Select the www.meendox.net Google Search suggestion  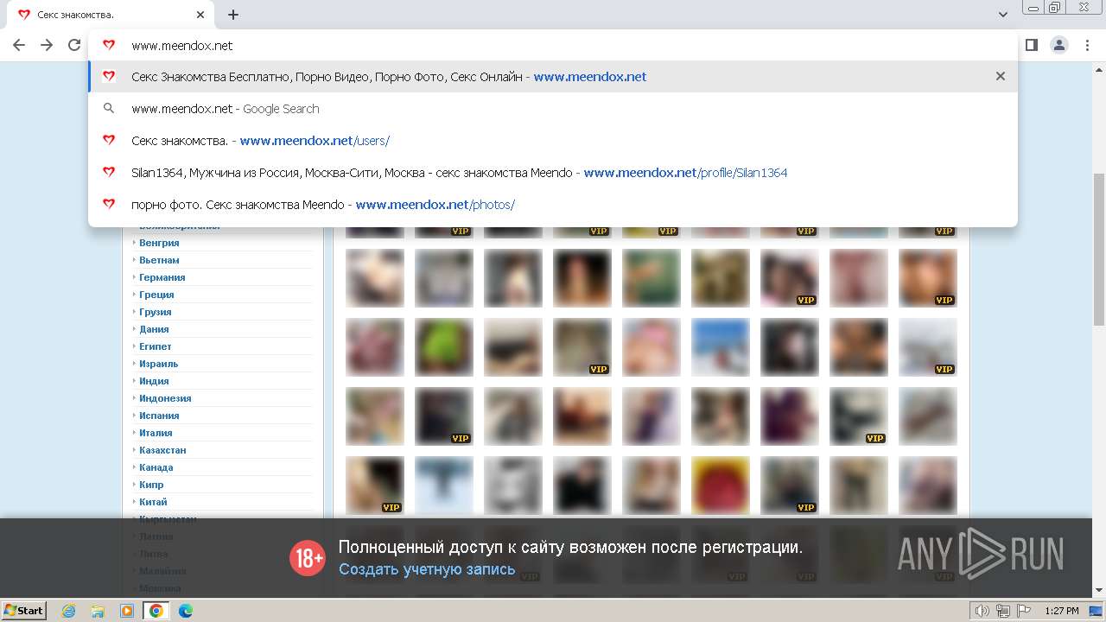[553, 109]
